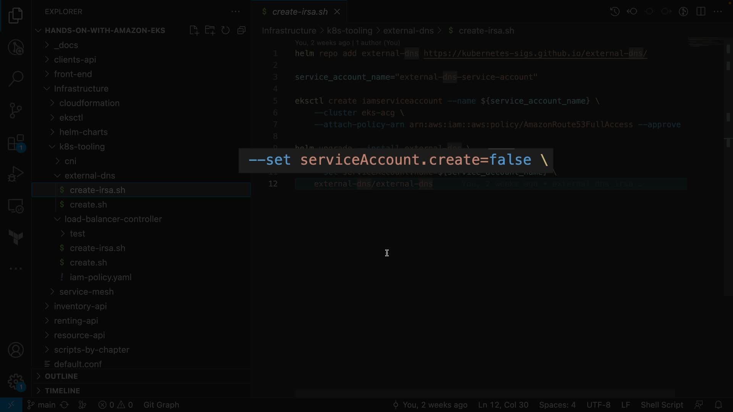This screenshot has height=412, width=733.
Task: Expand the helm-charts folder
Action: (83, 132)
